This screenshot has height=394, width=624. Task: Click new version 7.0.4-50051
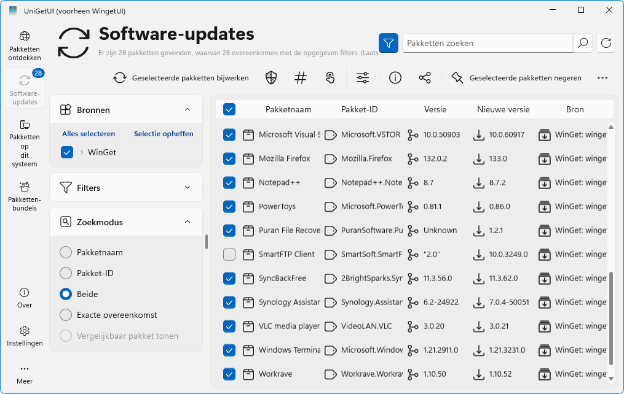click(x=509, y=303)
